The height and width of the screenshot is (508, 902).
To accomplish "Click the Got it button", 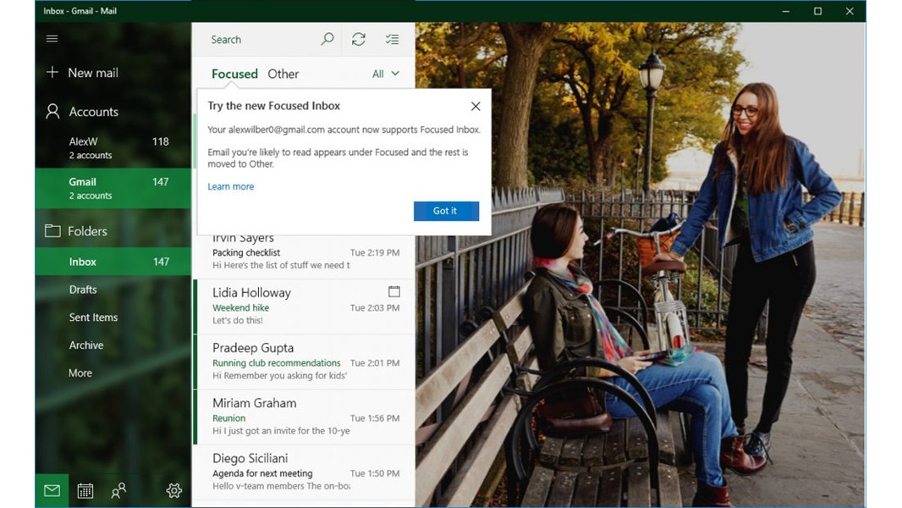I will click(x=446, y=211).
